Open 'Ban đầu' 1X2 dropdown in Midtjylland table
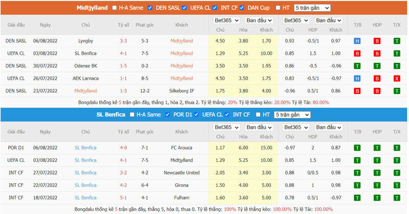The image size is (409, 214). [259, 20]
